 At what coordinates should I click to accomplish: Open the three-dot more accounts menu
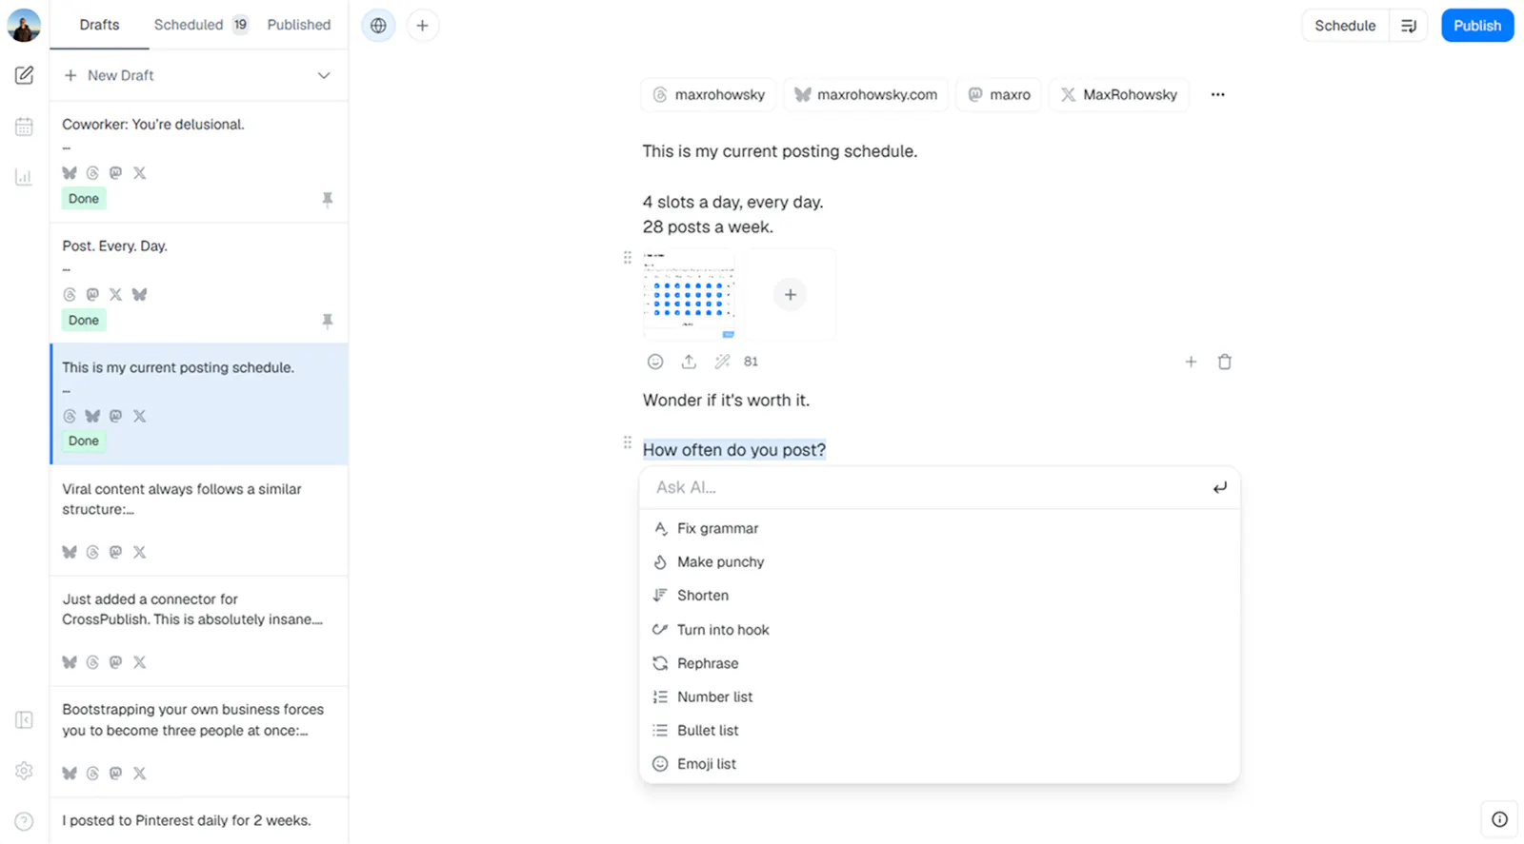pos(1217,94)
